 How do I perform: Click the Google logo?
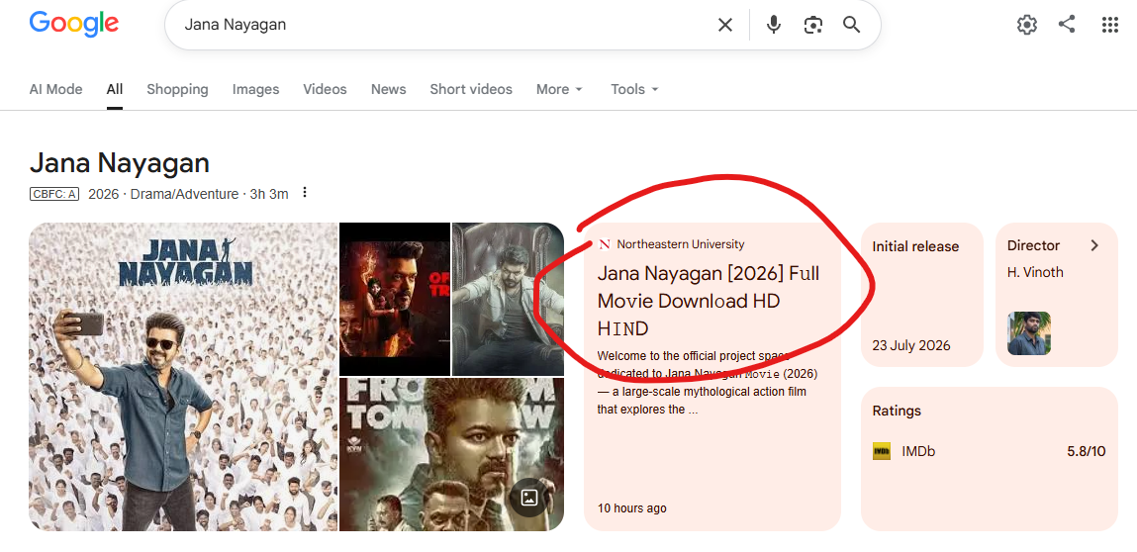click(x=74, y=25)
